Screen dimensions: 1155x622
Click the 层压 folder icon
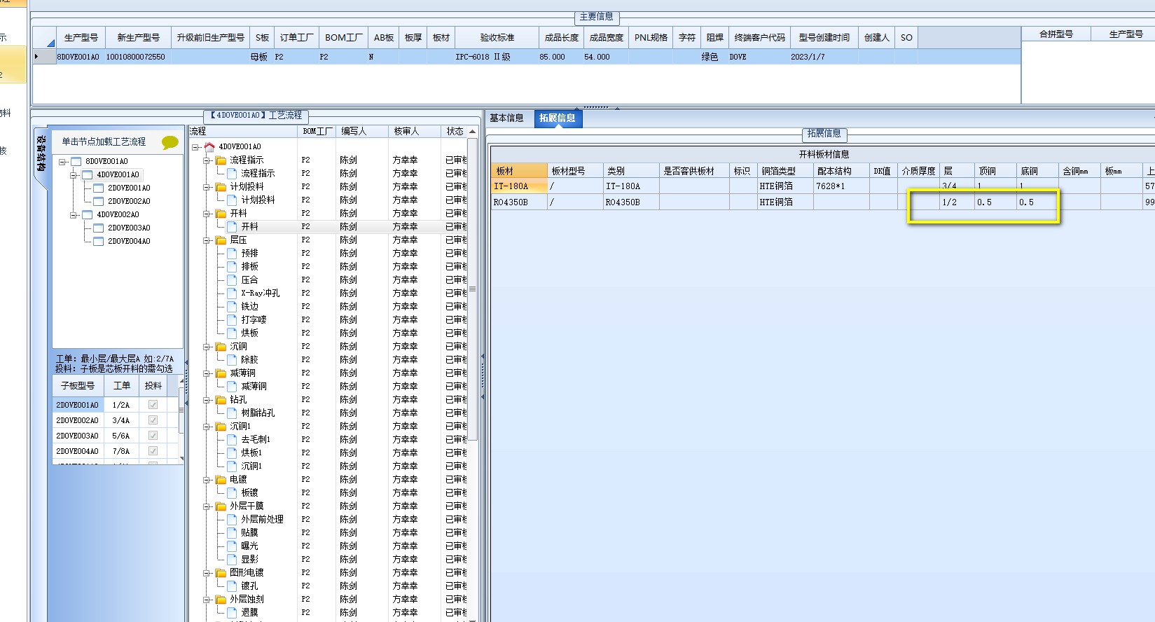click(x=221, y=240)
